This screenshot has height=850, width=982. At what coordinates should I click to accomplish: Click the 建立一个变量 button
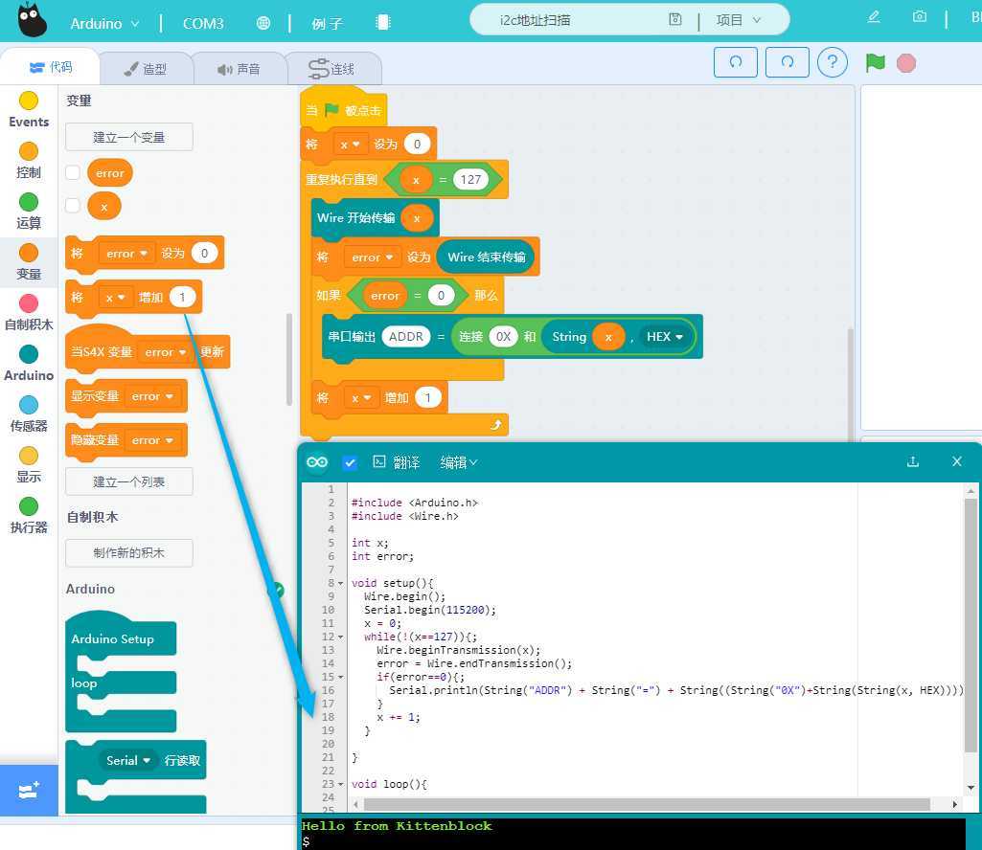click(128, 137)
